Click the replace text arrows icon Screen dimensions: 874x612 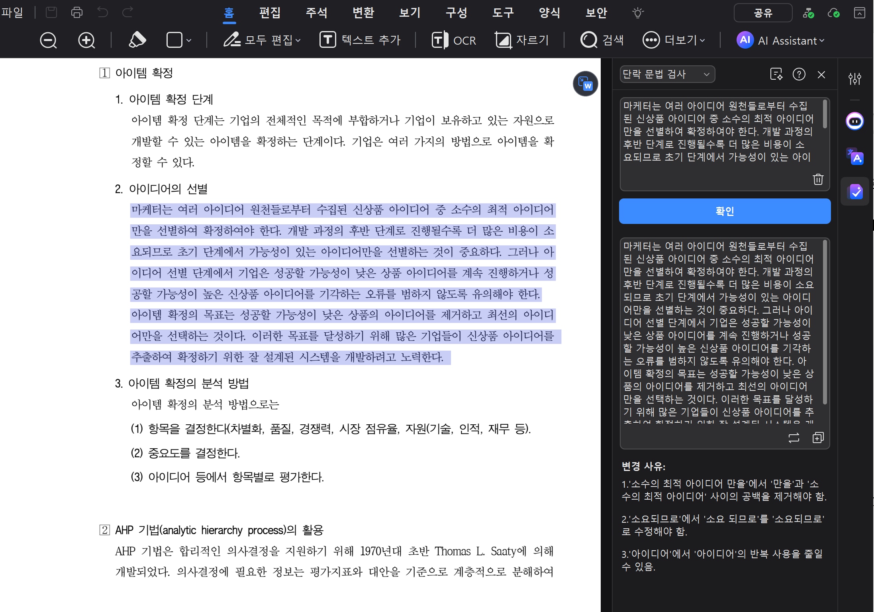tap(794, 438)
